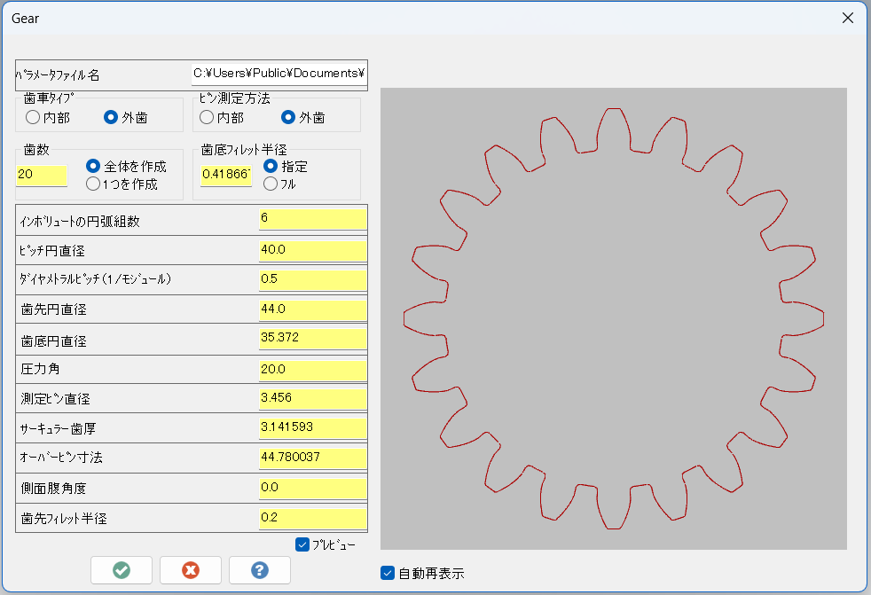Image resolution: width=871 pixels, height=595 pixels.
Task: Click the 圧力角 value field
Action: pos(312,368)
